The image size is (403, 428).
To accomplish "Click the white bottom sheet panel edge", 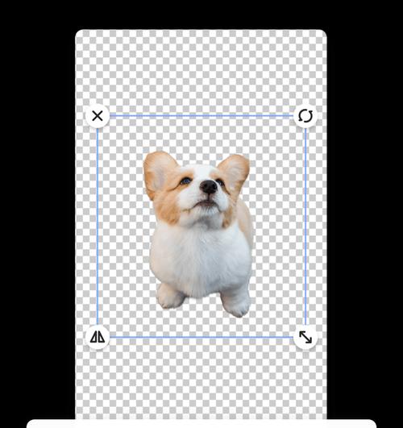I will pos(201,424).
